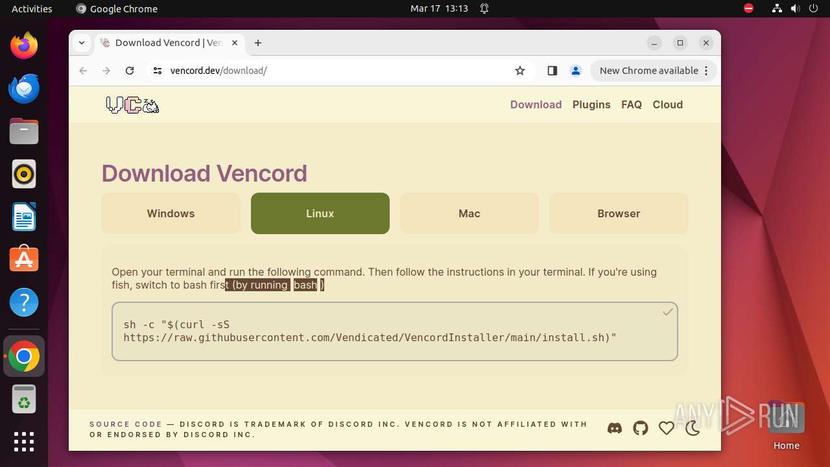Open the Help icon in dock
This screenshot has height=467, width=830.
(24, 302)
